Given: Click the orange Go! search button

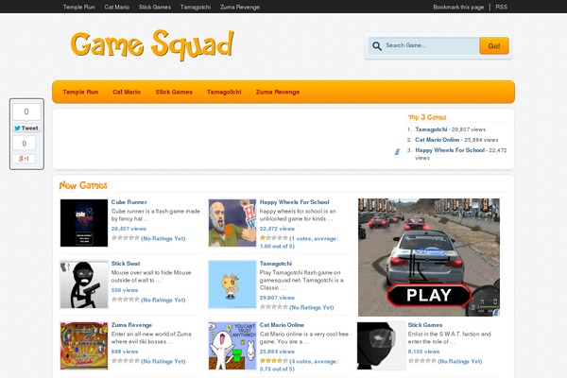Looking at the screenshot, I should (x=494, y=46).
